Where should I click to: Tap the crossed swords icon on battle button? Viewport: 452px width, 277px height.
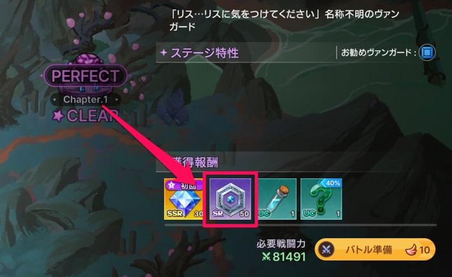(326, 250)
